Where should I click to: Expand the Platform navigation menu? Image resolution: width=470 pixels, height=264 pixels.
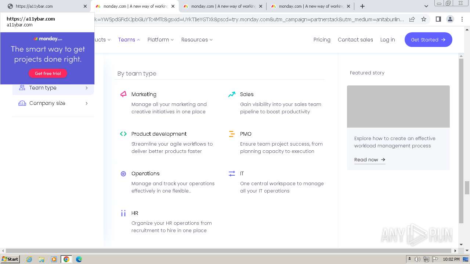click(x=160, y=40)
